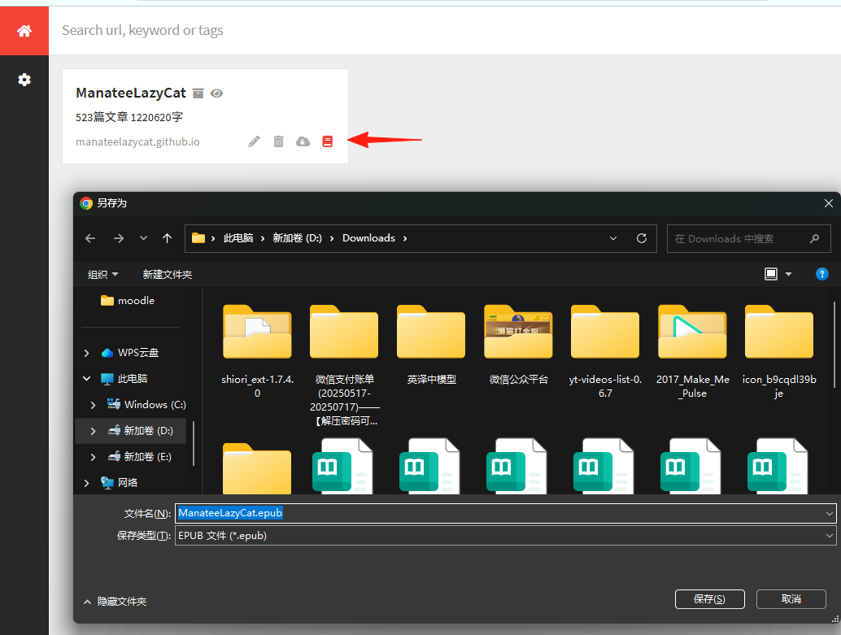
Task: Toggle the eye visibility icon beside ManateeLazyCat
Action: tap(216, 94)
